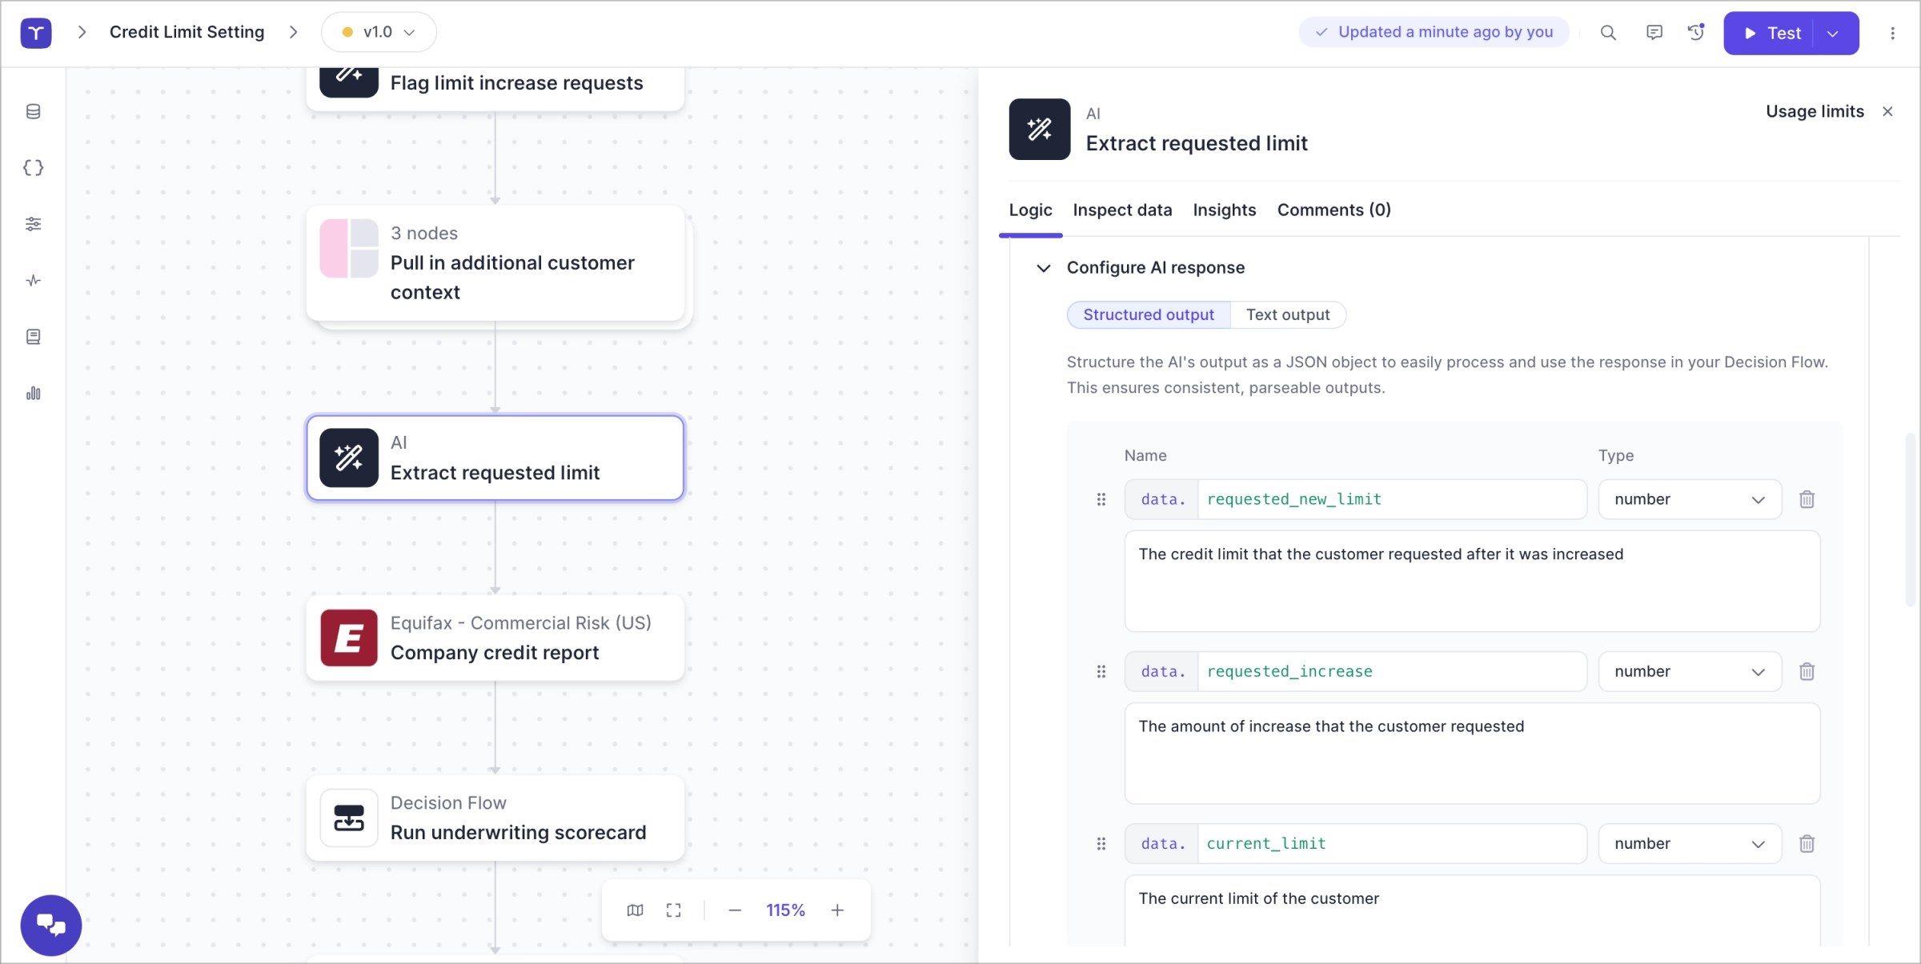Screen dimensions: 1921x964
Task: Delete the requested_new_limit field with trash icon
Action: coord(1807,500)
